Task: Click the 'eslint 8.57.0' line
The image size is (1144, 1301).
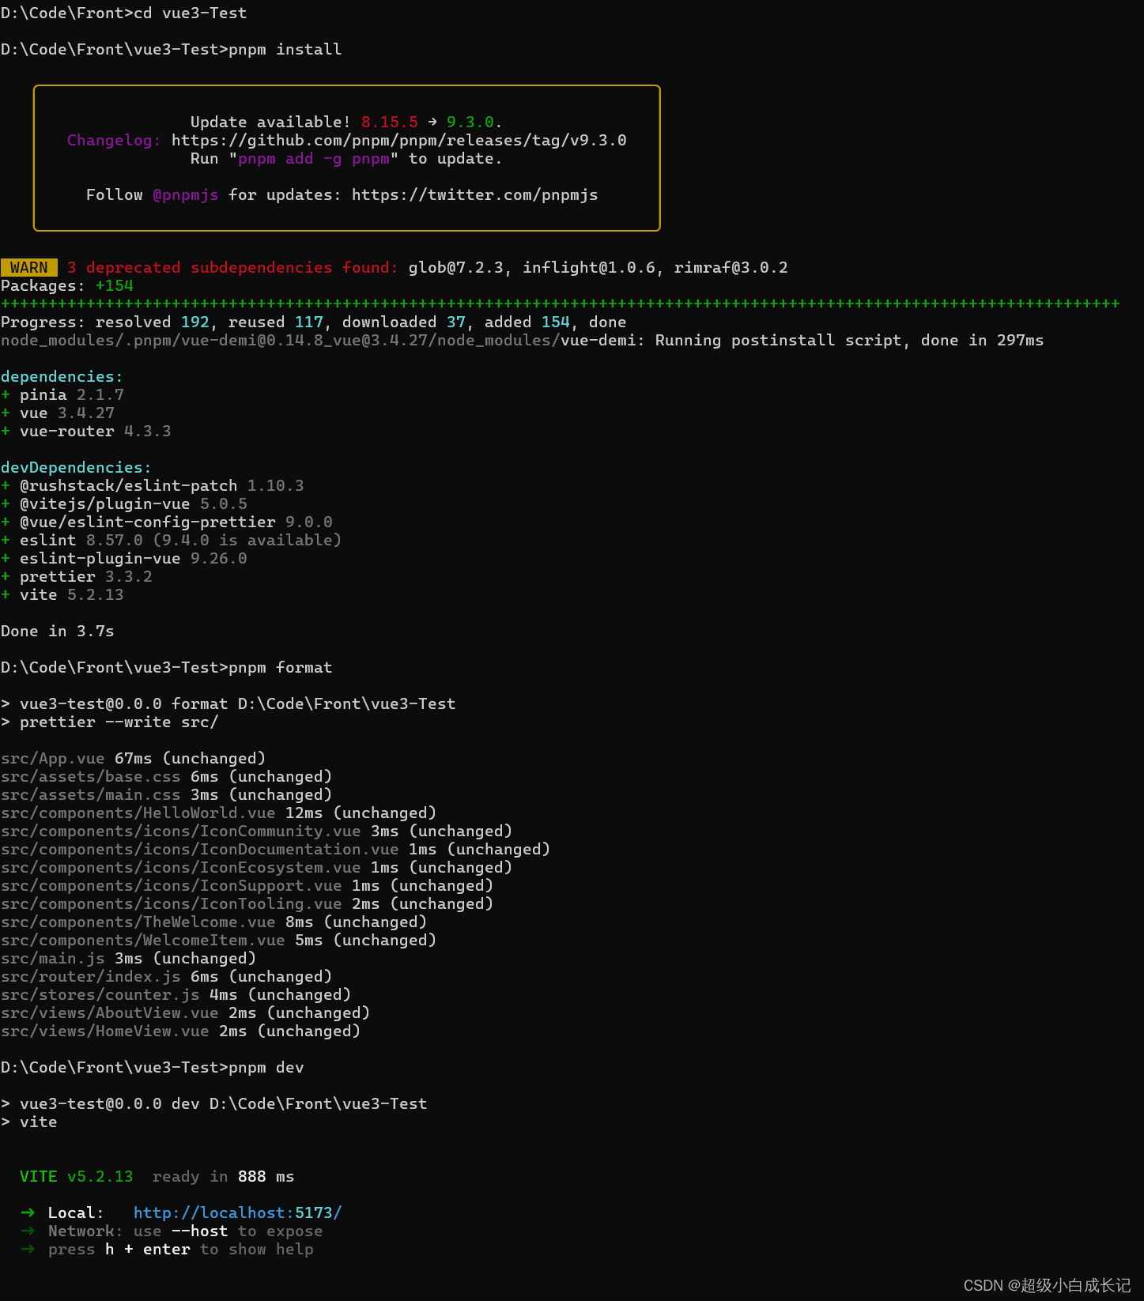Action: point(172,540)
